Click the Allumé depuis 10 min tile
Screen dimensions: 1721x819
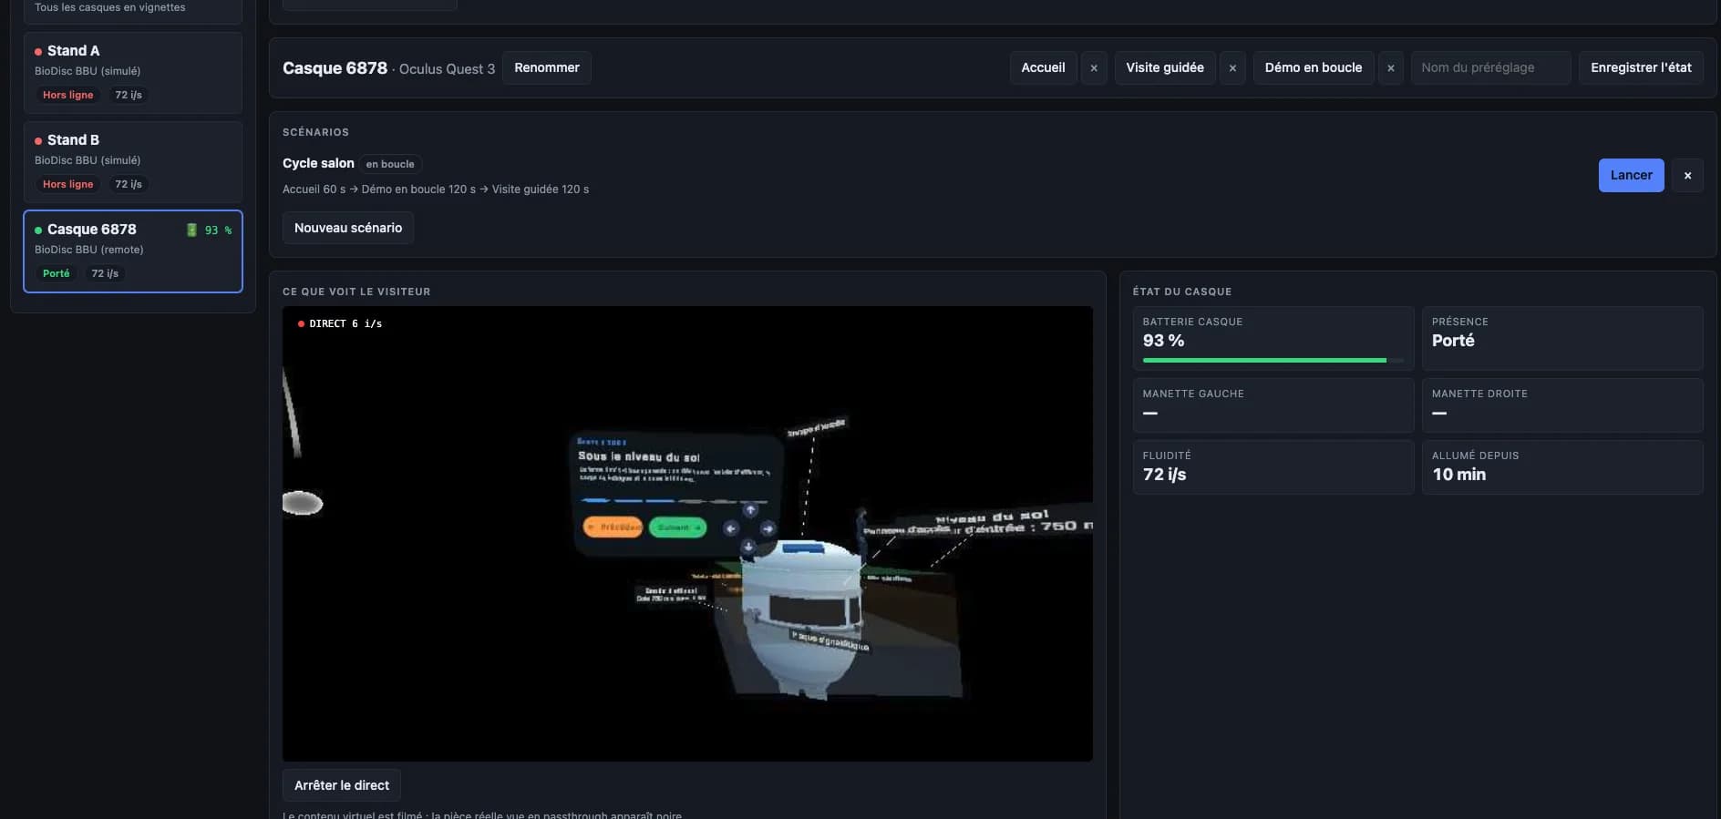pyautogui.click(x=1562, y=467)
